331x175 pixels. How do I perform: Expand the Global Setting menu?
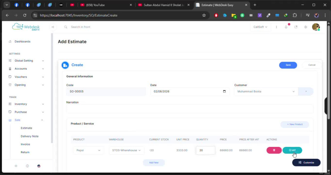click(26, 61)
